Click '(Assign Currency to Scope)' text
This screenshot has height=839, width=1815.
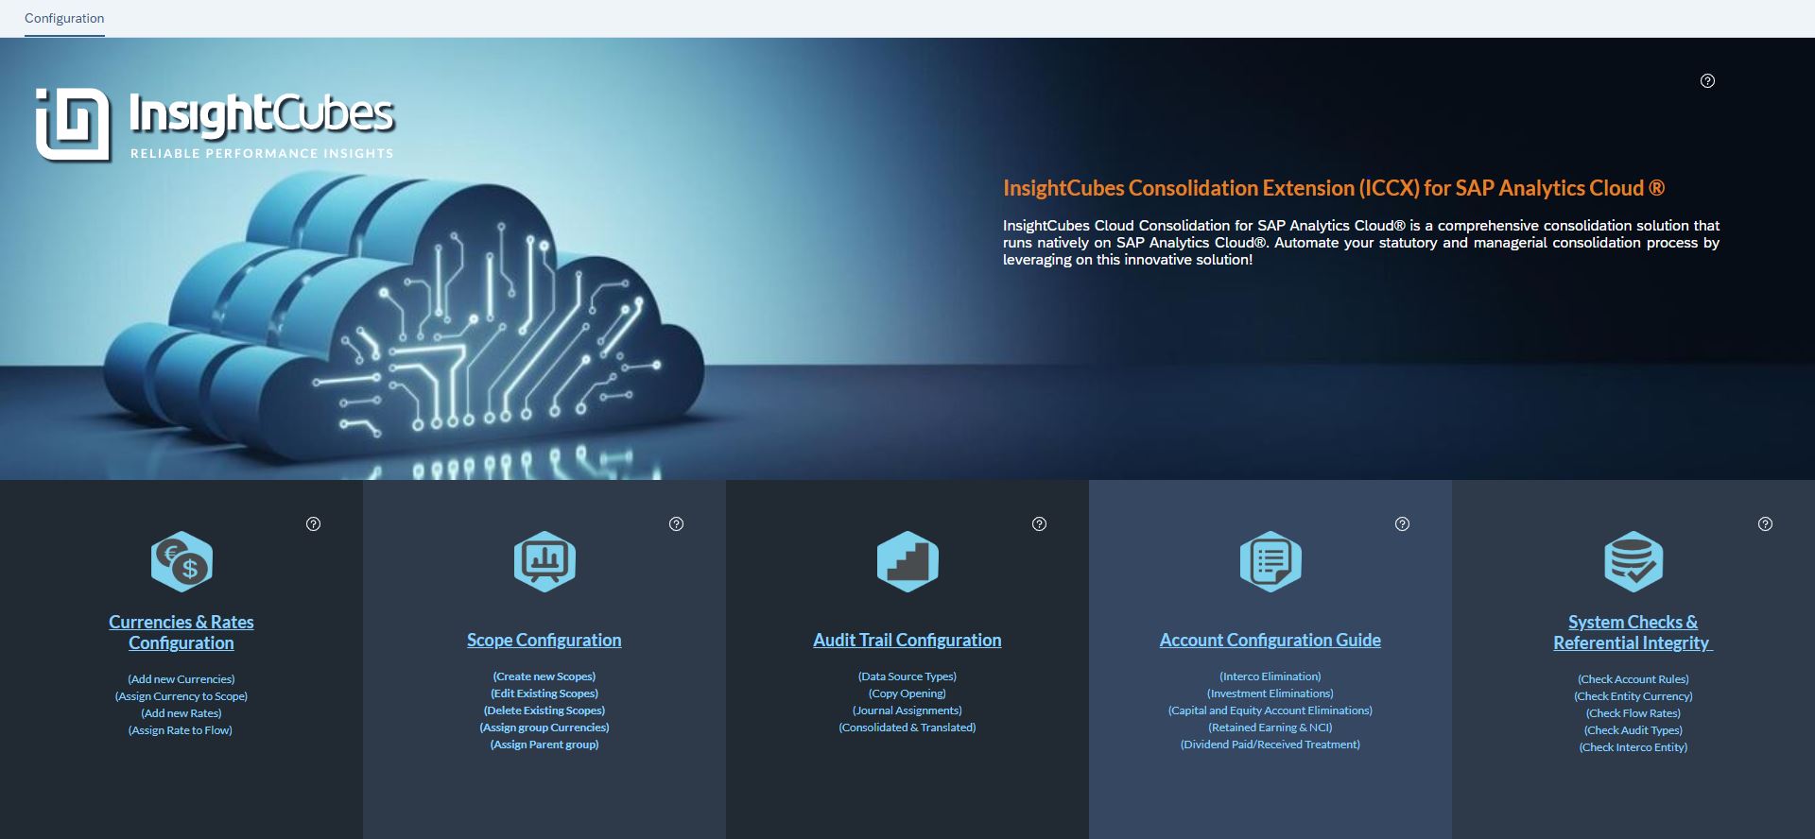pos(181,696)
